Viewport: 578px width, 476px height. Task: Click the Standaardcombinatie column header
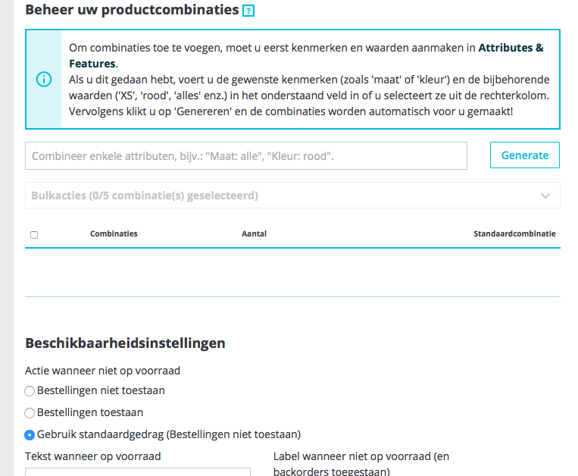point(514,233)
